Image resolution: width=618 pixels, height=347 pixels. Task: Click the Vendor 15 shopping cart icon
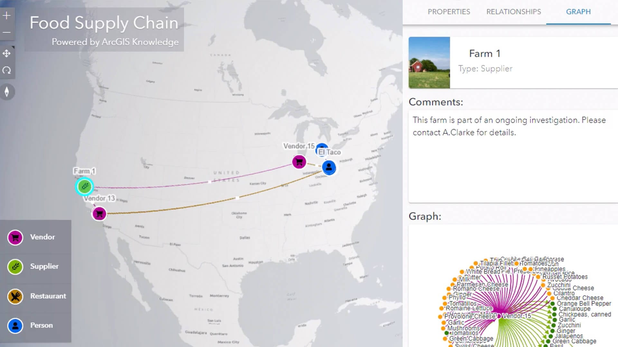click(299, 162)
